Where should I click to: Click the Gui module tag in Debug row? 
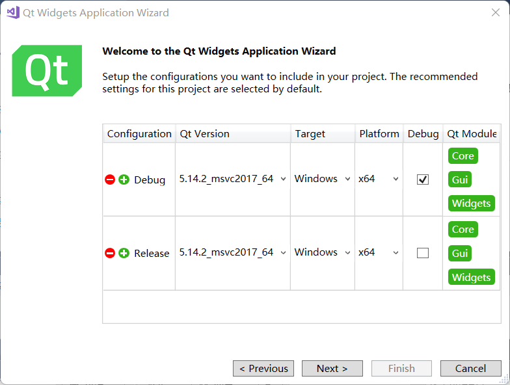pyautogui.click(x=459, y=179)
